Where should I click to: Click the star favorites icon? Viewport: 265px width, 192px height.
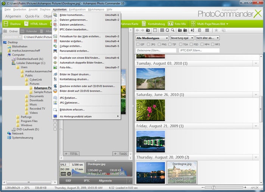tap(216, 30)
